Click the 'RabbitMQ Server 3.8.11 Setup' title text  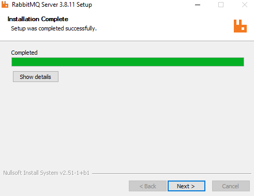(52, 5)
